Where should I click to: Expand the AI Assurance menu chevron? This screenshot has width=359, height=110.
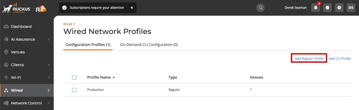[x=48, y=39]
